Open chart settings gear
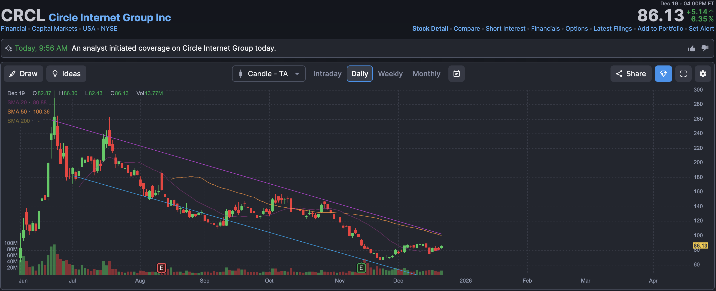 tap(702, 74)
